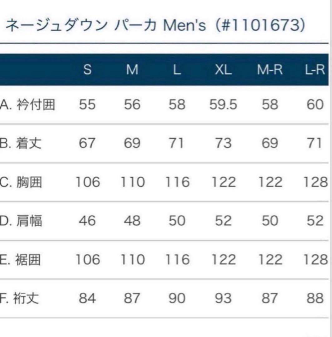Image resolution: width=332 pixels, height=337 pixels.
Task: Click the L size column header
Action: (177, 70)
